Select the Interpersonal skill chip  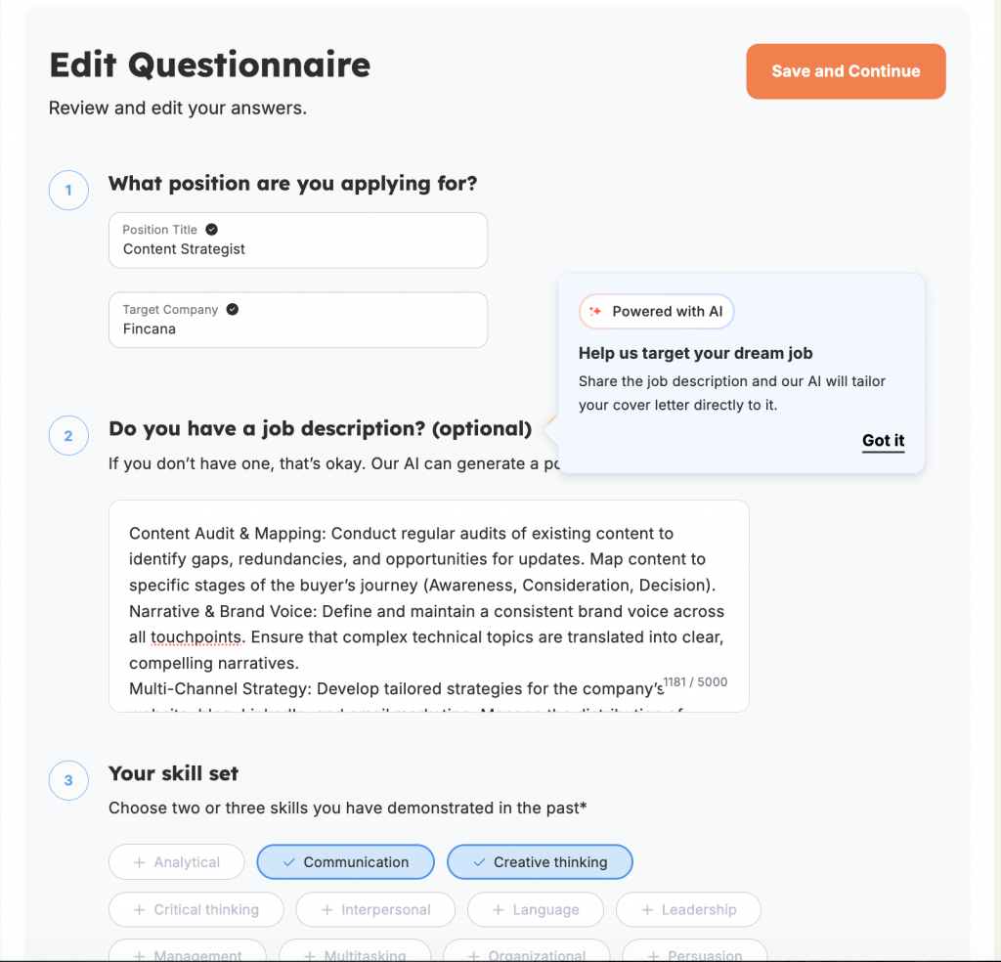coord(374,909)
